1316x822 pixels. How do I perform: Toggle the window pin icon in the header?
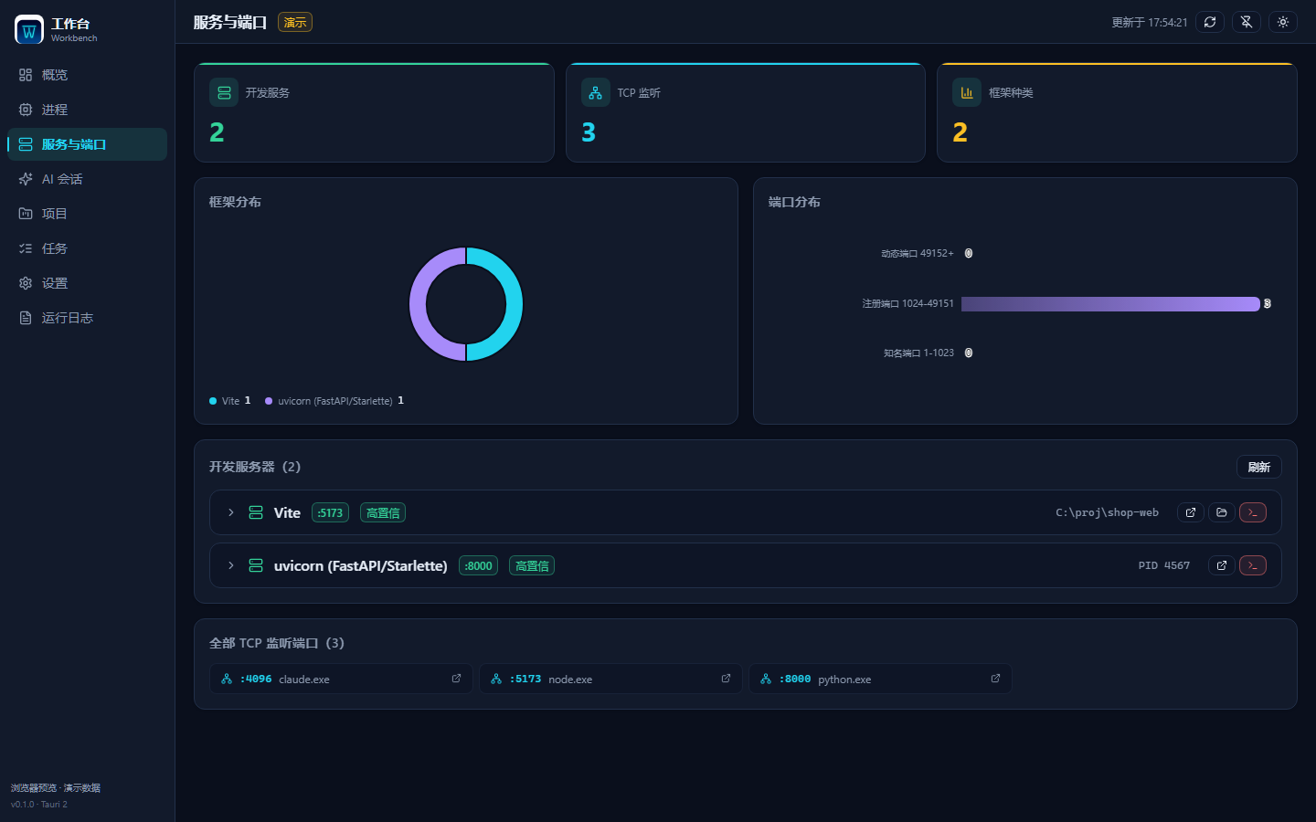click(1247, 22)
